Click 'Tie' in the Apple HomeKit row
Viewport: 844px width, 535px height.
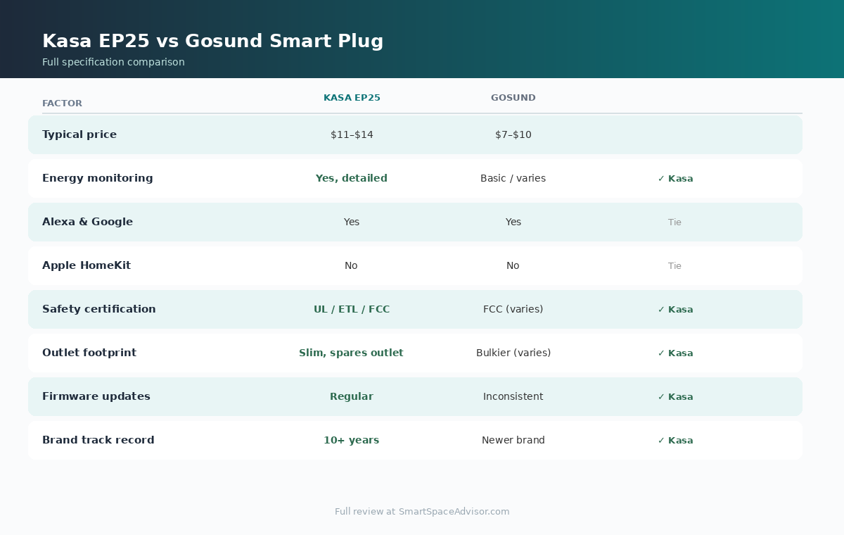675,266
